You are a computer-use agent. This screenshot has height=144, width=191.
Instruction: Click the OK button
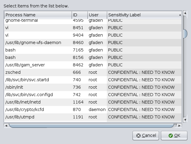pyautogui.click(x=174, y=135)
